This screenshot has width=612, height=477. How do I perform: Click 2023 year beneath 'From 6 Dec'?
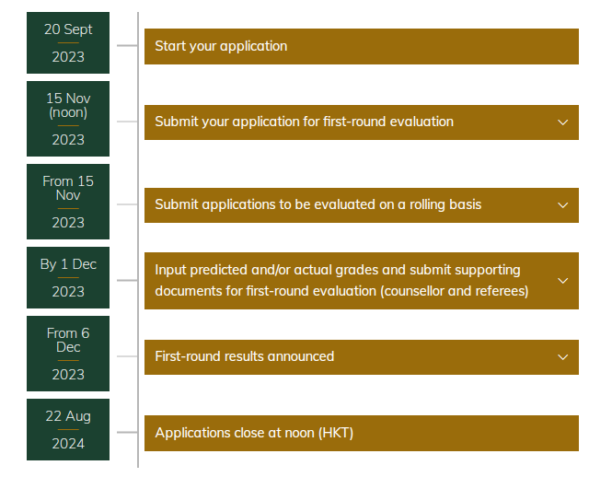(x=68, y=375)
